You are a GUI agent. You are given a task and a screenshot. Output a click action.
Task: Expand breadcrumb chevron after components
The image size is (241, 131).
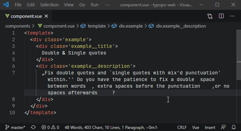tap(33, 26)
